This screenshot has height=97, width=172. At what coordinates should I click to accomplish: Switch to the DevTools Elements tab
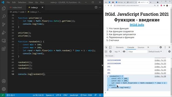click(x=120, y=47)
